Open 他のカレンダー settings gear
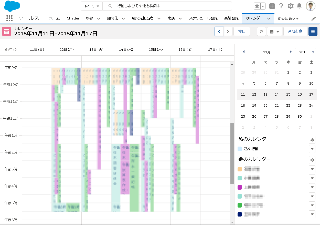The height and width of the screenshot is (226, 320). click(312, 160)
